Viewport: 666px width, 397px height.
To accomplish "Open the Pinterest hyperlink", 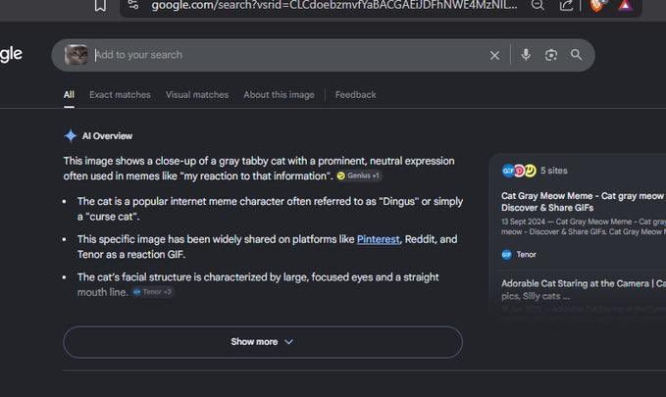I will coord(378,239).
